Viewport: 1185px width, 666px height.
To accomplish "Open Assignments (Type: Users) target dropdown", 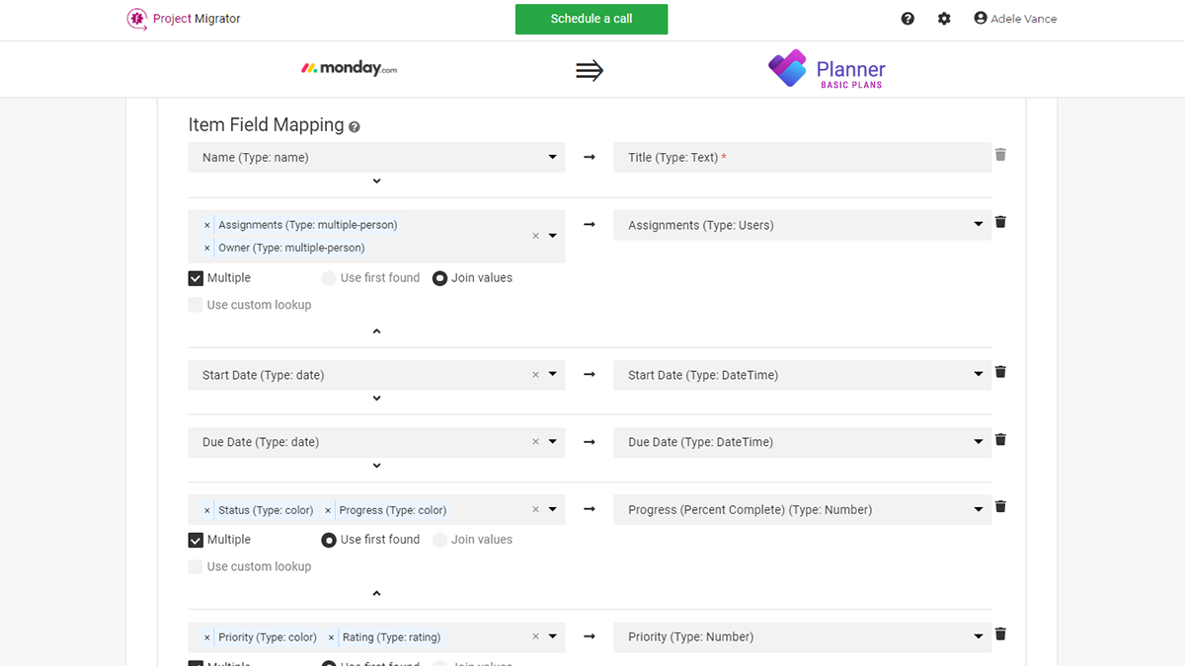I will click(x=802, y=225).
